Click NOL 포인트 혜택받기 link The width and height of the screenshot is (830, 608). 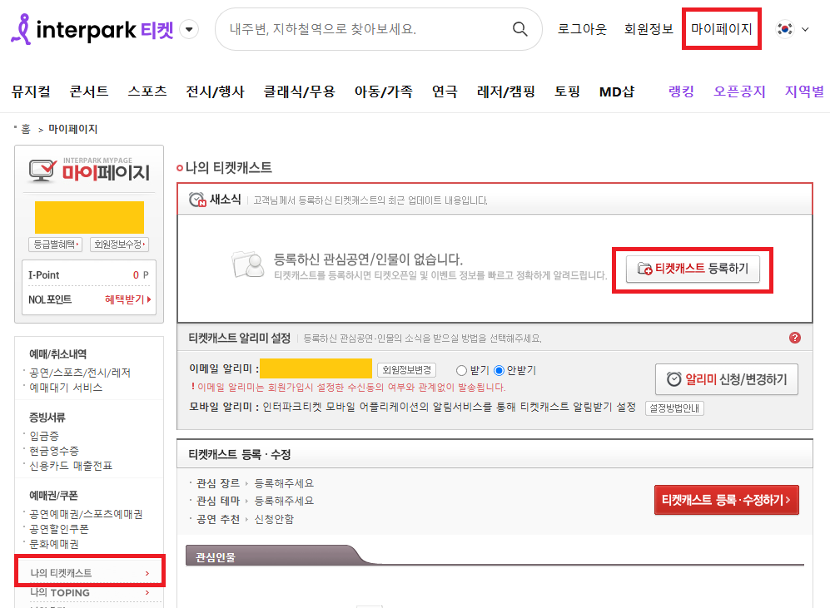click(x=127, y=299)
